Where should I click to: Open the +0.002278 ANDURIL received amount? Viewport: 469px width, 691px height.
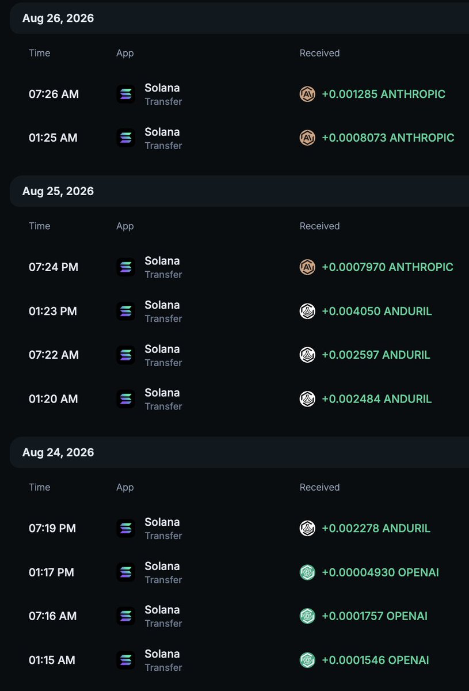tap(376, 528)
